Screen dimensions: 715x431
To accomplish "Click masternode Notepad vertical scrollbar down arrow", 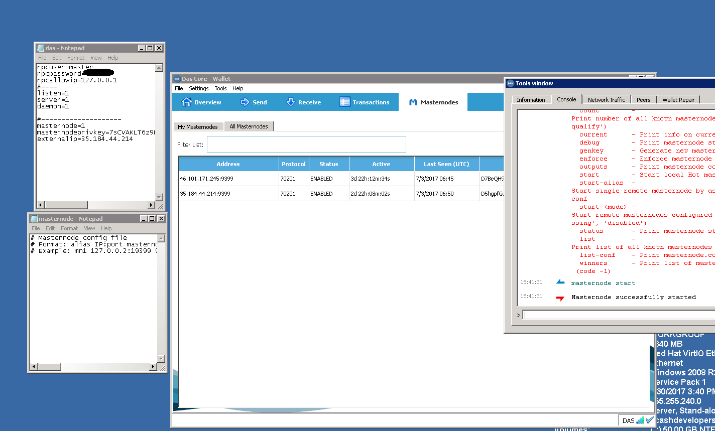I will (161, 359).
